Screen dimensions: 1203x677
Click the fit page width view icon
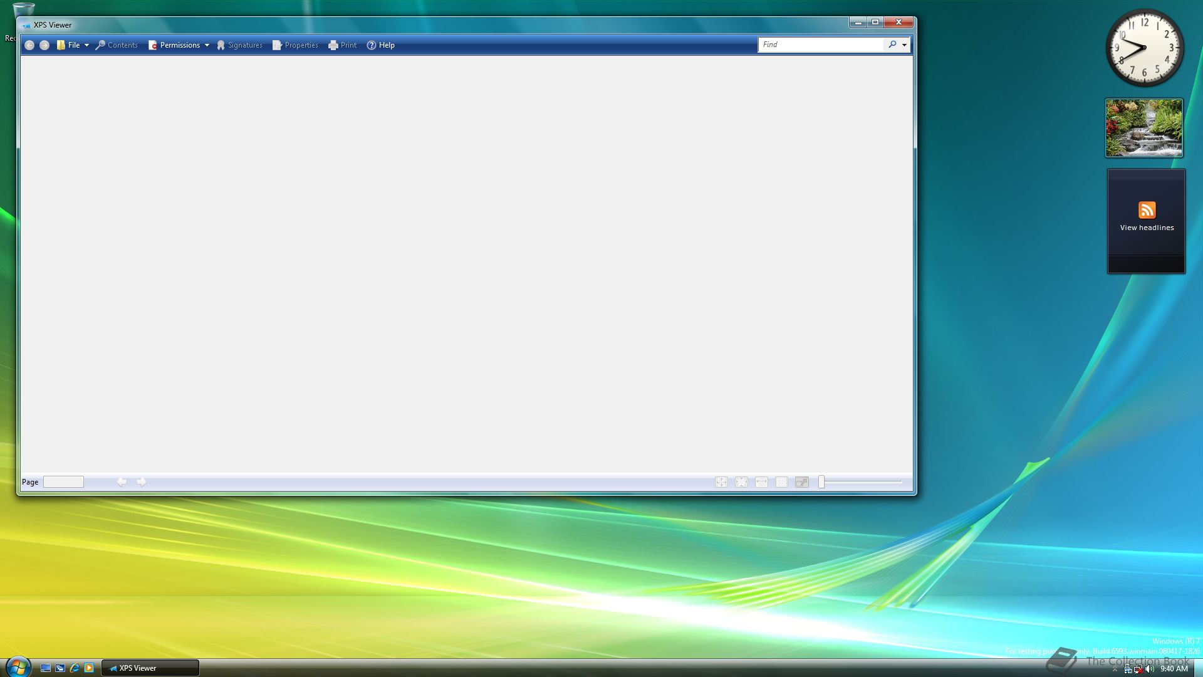coord(762,482)
